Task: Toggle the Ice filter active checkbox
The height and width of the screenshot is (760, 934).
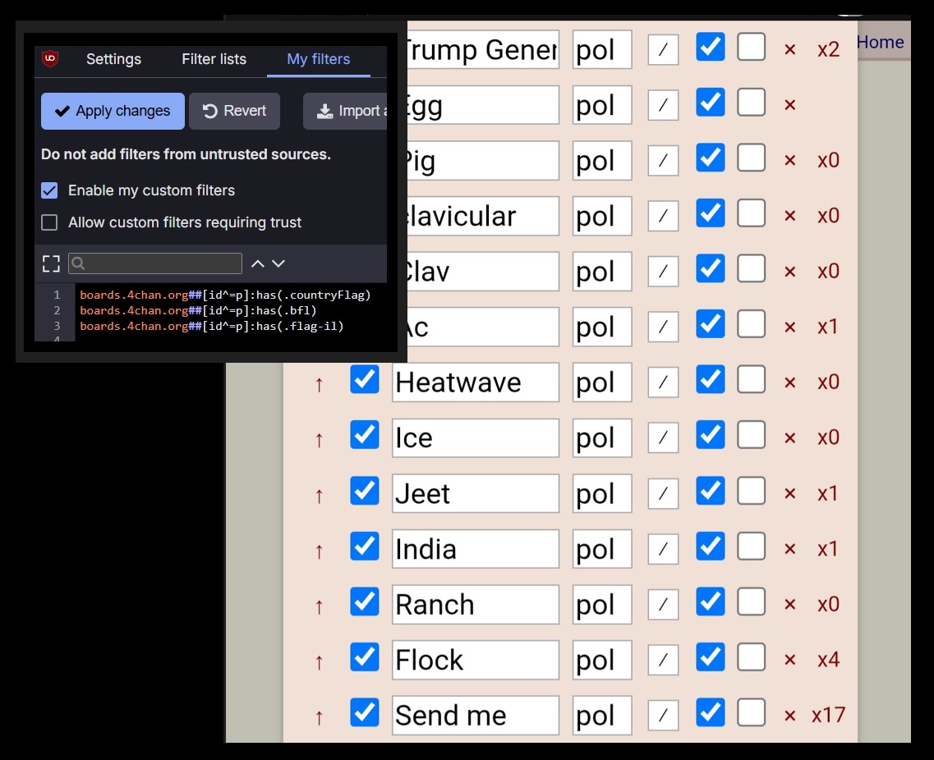Action: [x=365, y=435]
